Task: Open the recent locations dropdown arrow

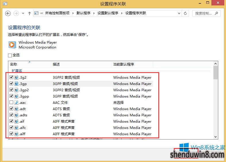Action: click(23, 13)
